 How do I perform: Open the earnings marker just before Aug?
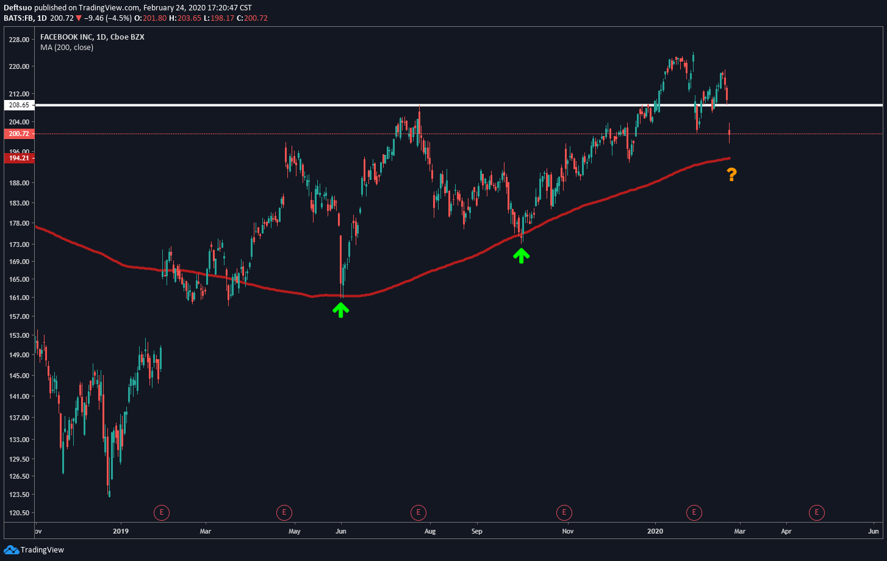coord(418,512)
